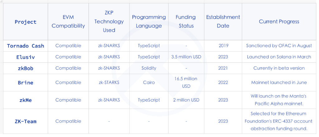Select the zkBob row label
The image size is (319, 137).
(26, 68)
